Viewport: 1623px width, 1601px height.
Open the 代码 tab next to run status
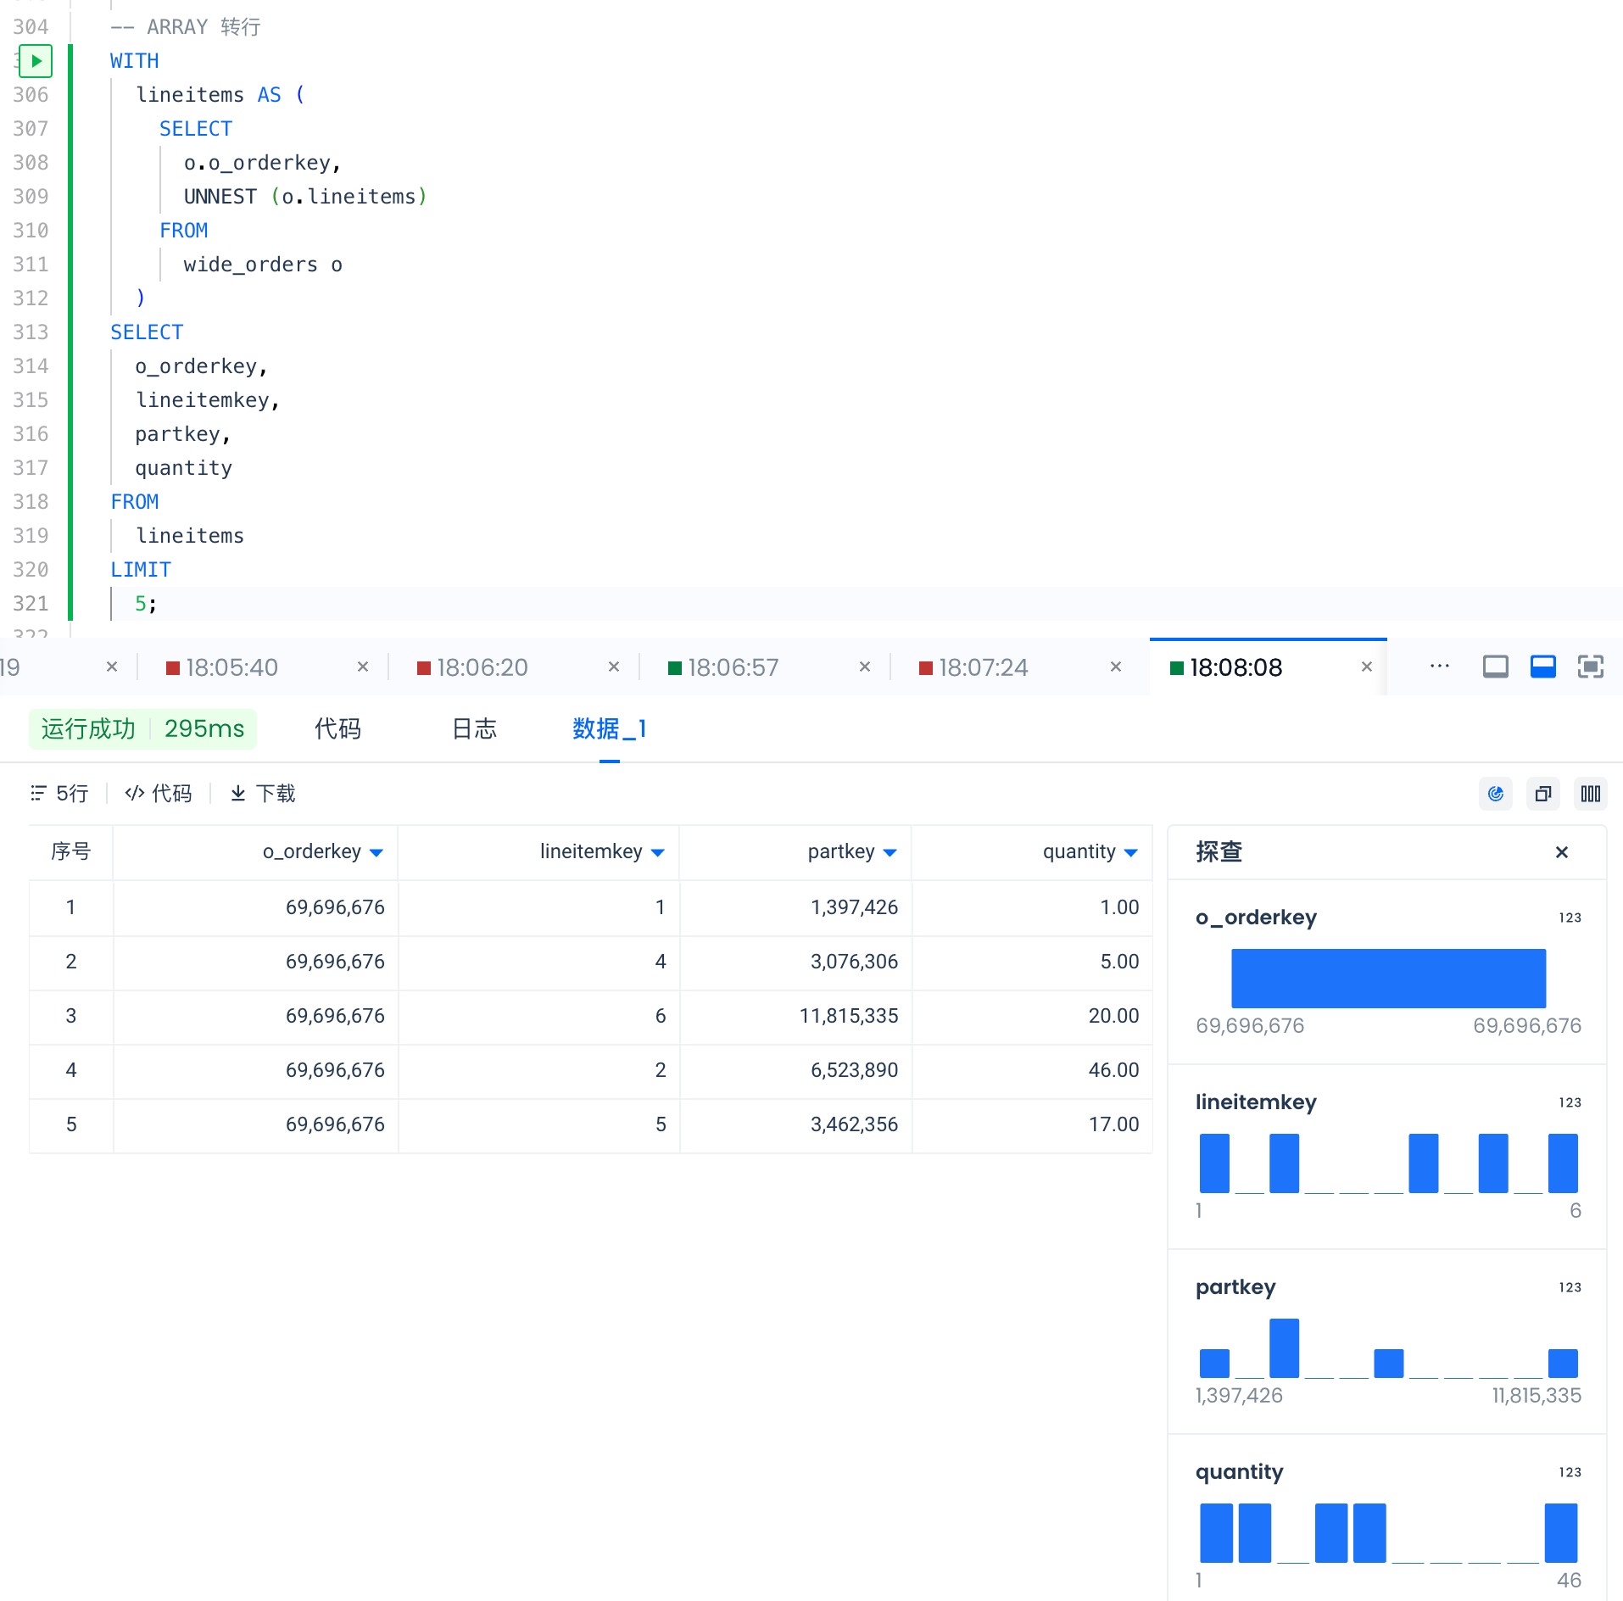tap(337, 729)
